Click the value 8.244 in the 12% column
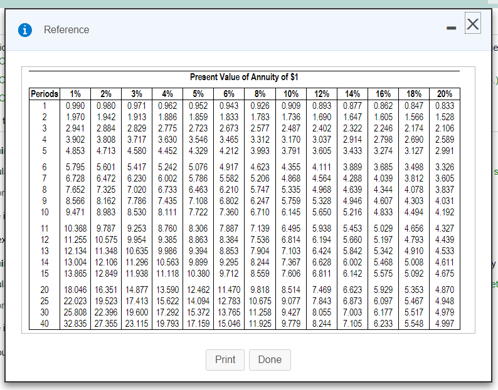 [322, 324]
